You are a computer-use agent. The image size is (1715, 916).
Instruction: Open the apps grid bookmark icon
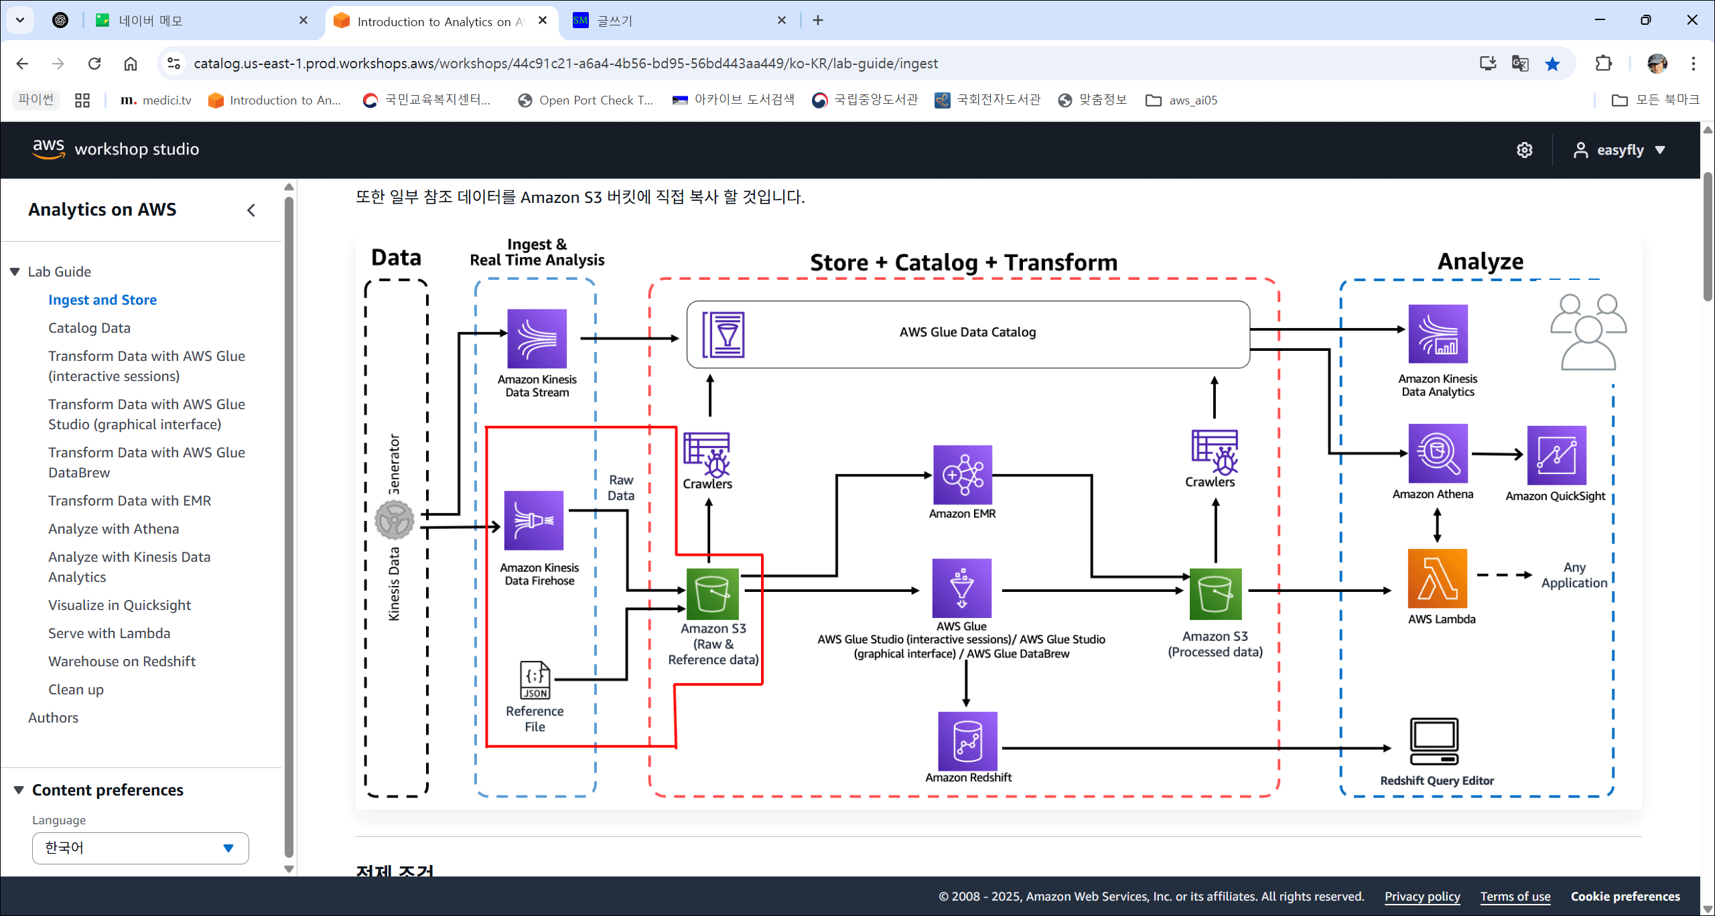[x=82, y=100]
